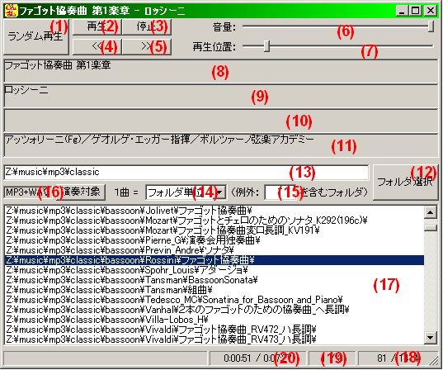This screenshot has width=443, height=370.
Task: Select the Vanhal 2本のファゴットのための協奏曲 row
Action: 214,310
